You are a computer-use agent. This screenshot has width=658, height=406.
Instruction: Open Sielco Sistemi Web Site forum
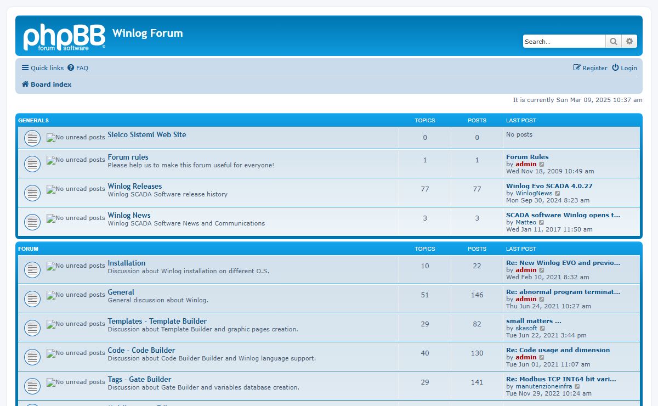[147, 134]
